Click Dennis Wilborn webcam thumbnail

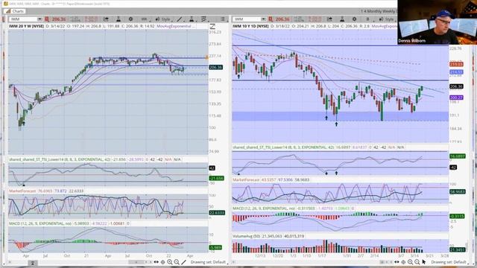pyautogui.click(x=437, y=22)
